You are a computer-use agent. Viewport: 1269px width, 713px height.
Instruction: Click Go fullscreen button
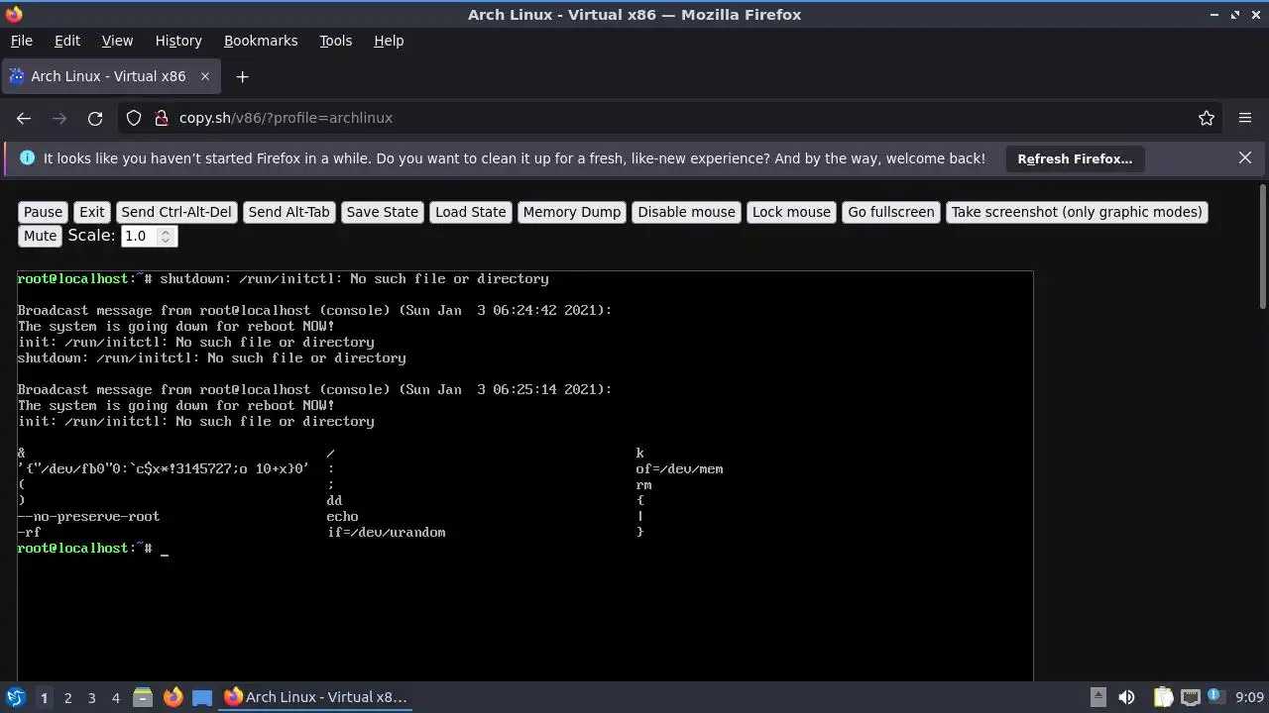891,212
